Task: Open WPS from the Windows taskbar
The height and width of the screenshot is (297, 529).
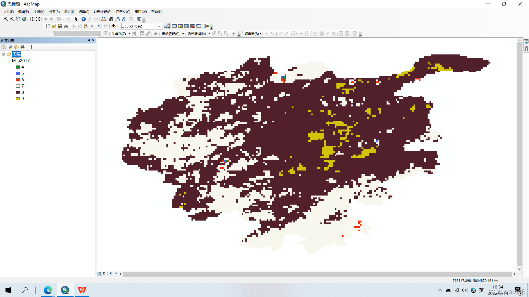Action: pyautogui.click(x=82, y=290)
